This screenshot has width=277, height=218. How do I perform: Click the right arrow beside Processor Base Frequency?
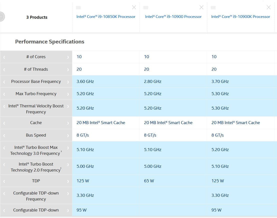click(x=68, y=82)
